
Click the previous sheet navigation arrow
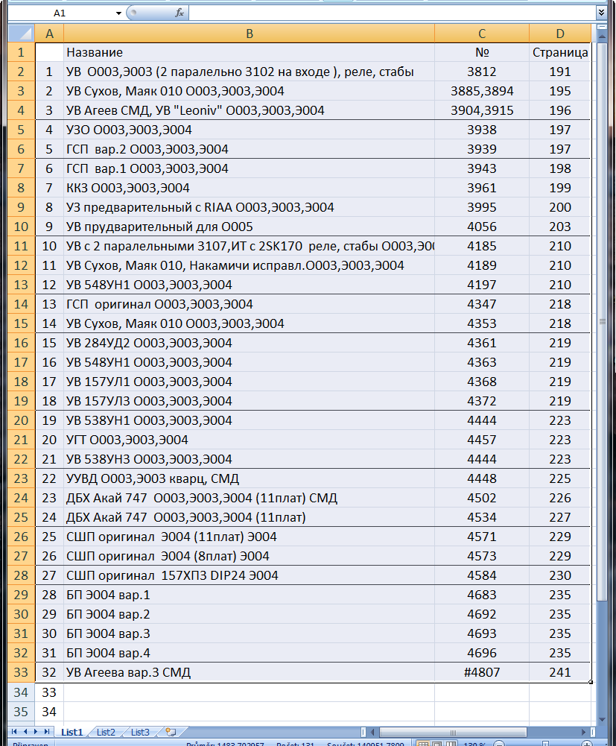tap(25, 732)
